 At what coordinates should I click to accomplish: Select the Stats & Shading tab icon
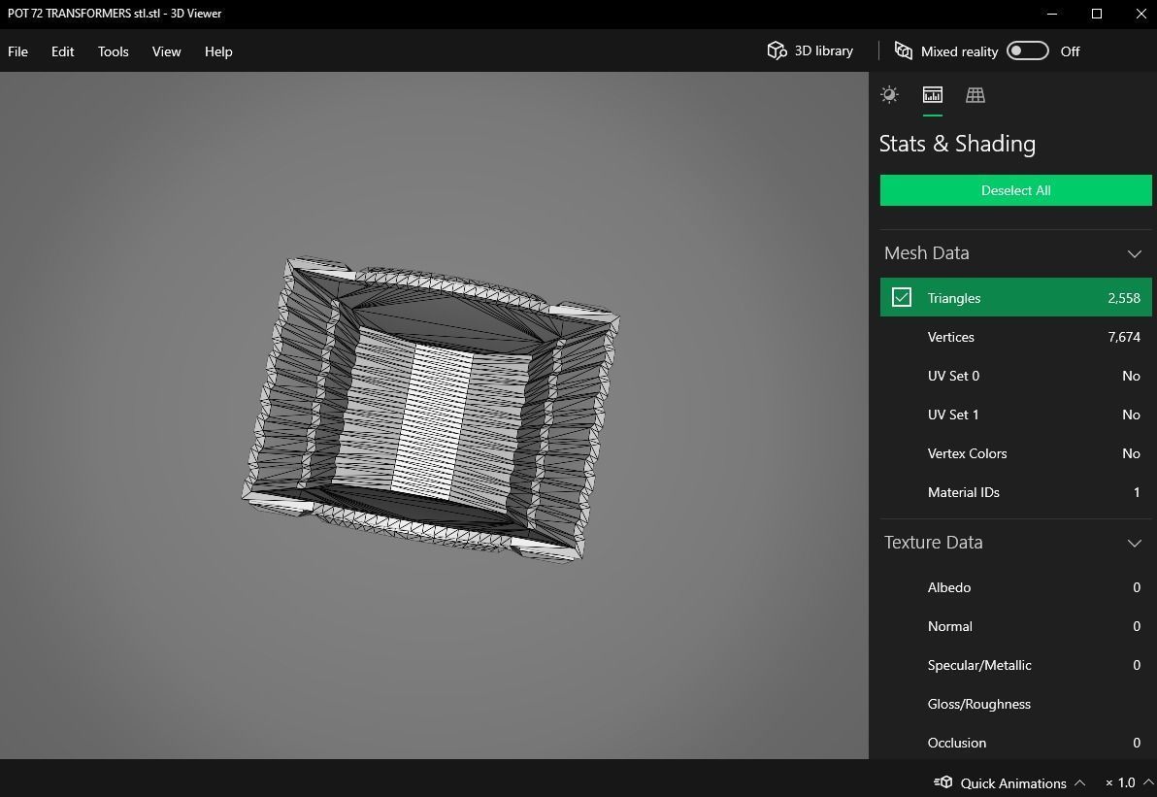[933, 94]
